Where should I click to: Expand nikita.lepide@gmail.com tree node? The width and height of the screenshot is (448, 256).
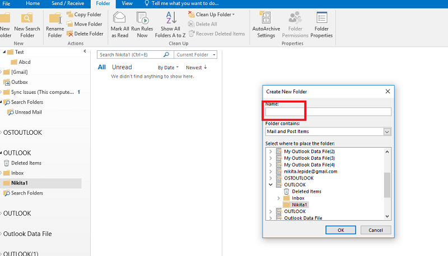click(270, 172)
